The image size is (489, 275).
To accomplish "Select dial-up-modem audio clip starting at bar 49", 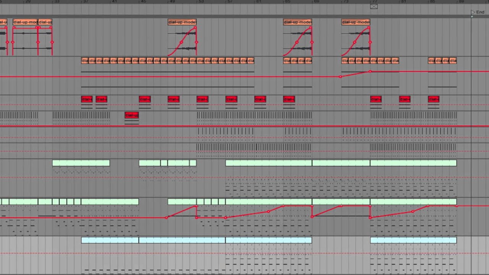I will pos(182,22).
